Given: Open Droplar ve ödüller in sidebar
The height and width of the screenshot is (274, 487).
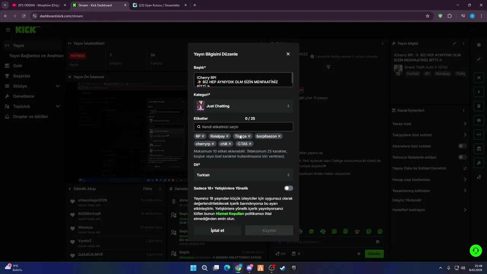Looking at the screenshot, I should click(31, 116).
